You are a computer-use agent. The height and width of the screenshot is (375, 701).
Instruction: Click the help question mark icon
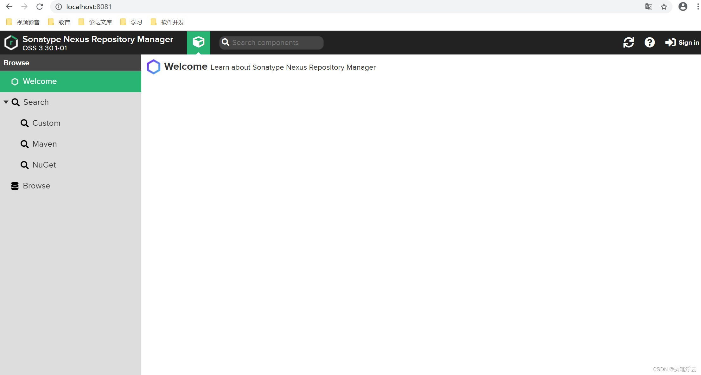(x=650, y=42)
